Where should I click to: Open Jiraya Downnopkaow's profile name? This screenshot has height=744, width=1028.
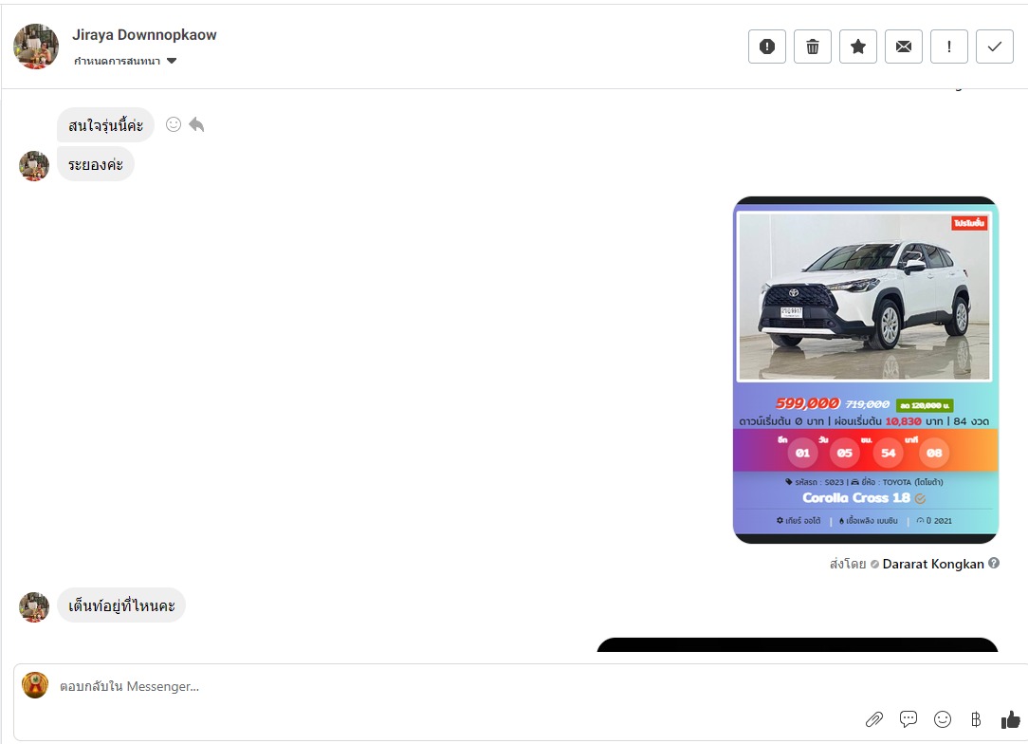click(x=144, y=35)
